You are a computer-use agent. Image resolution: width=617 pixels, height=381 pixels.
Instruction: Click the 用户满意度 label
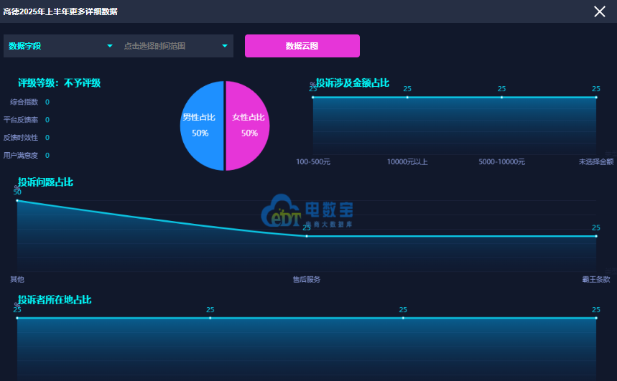(21, 155)
